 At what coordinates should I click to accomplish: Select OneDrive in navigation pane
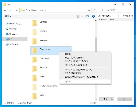(12, 34)
